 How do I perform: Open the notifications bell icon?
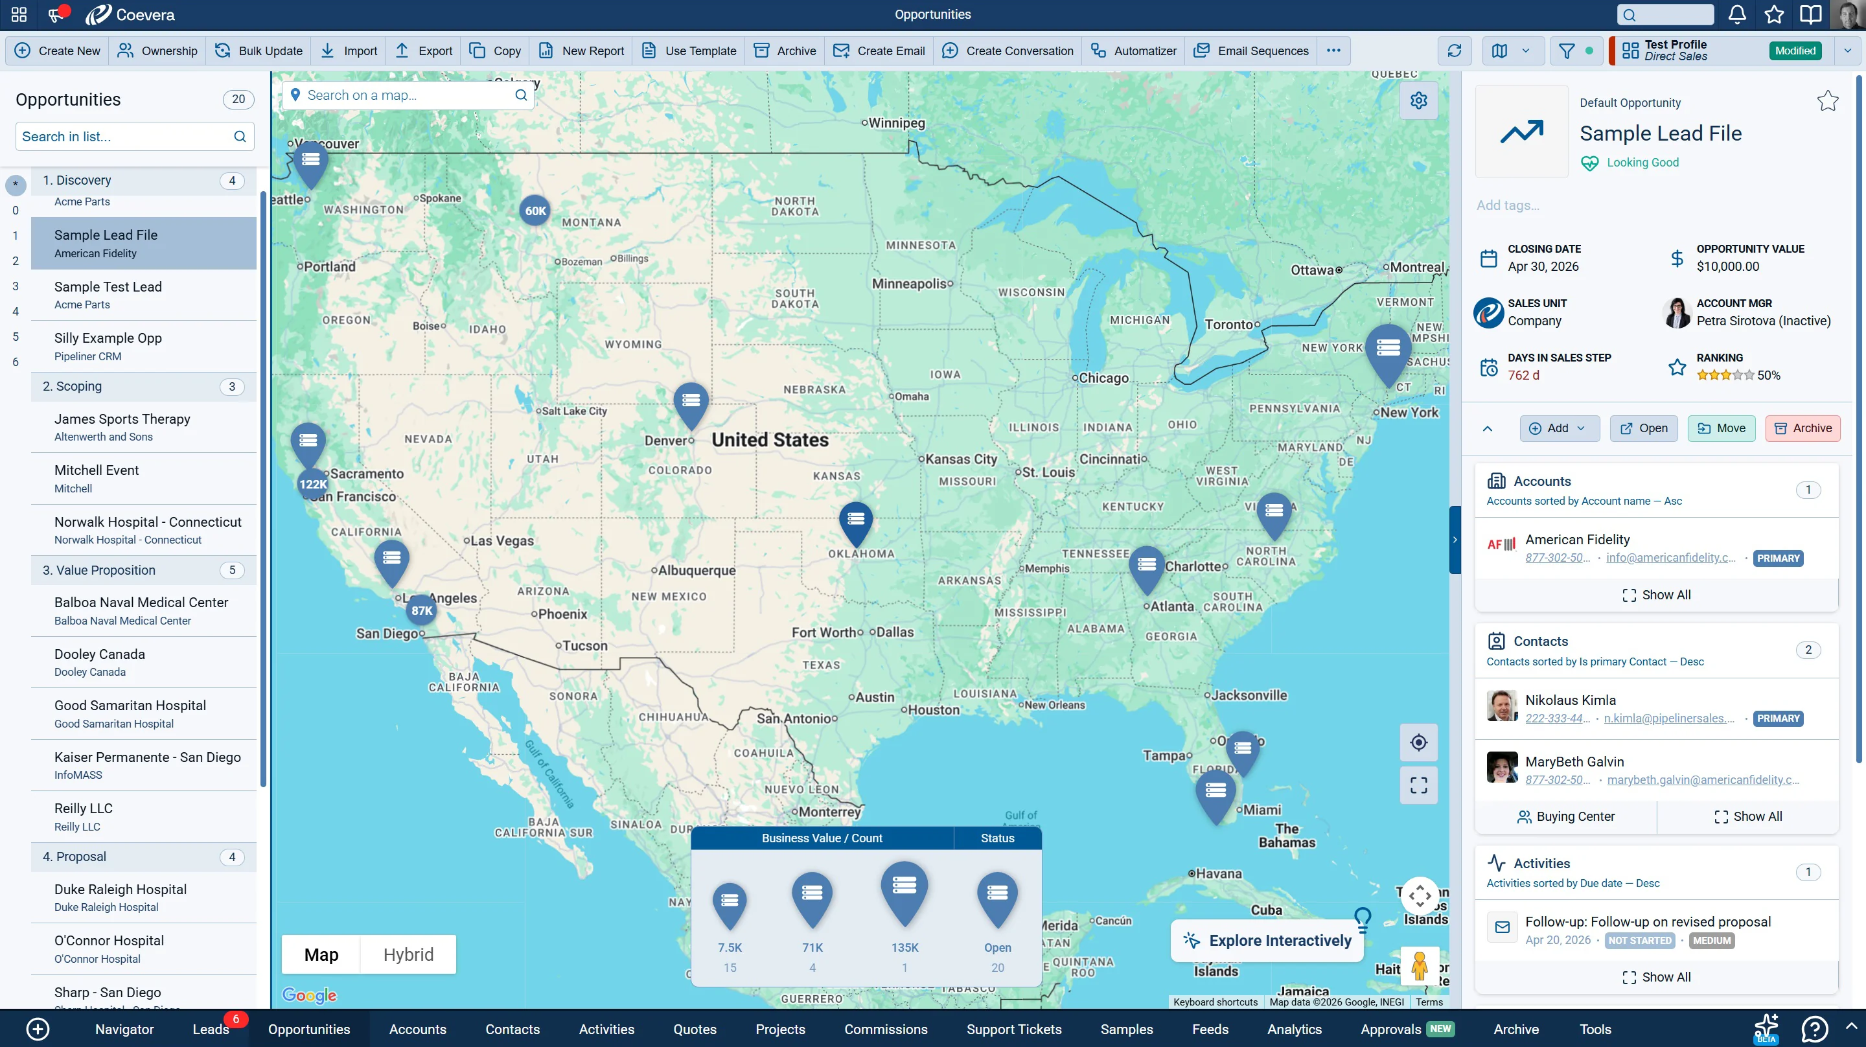pyautogui.click(x=1737, y=14)
